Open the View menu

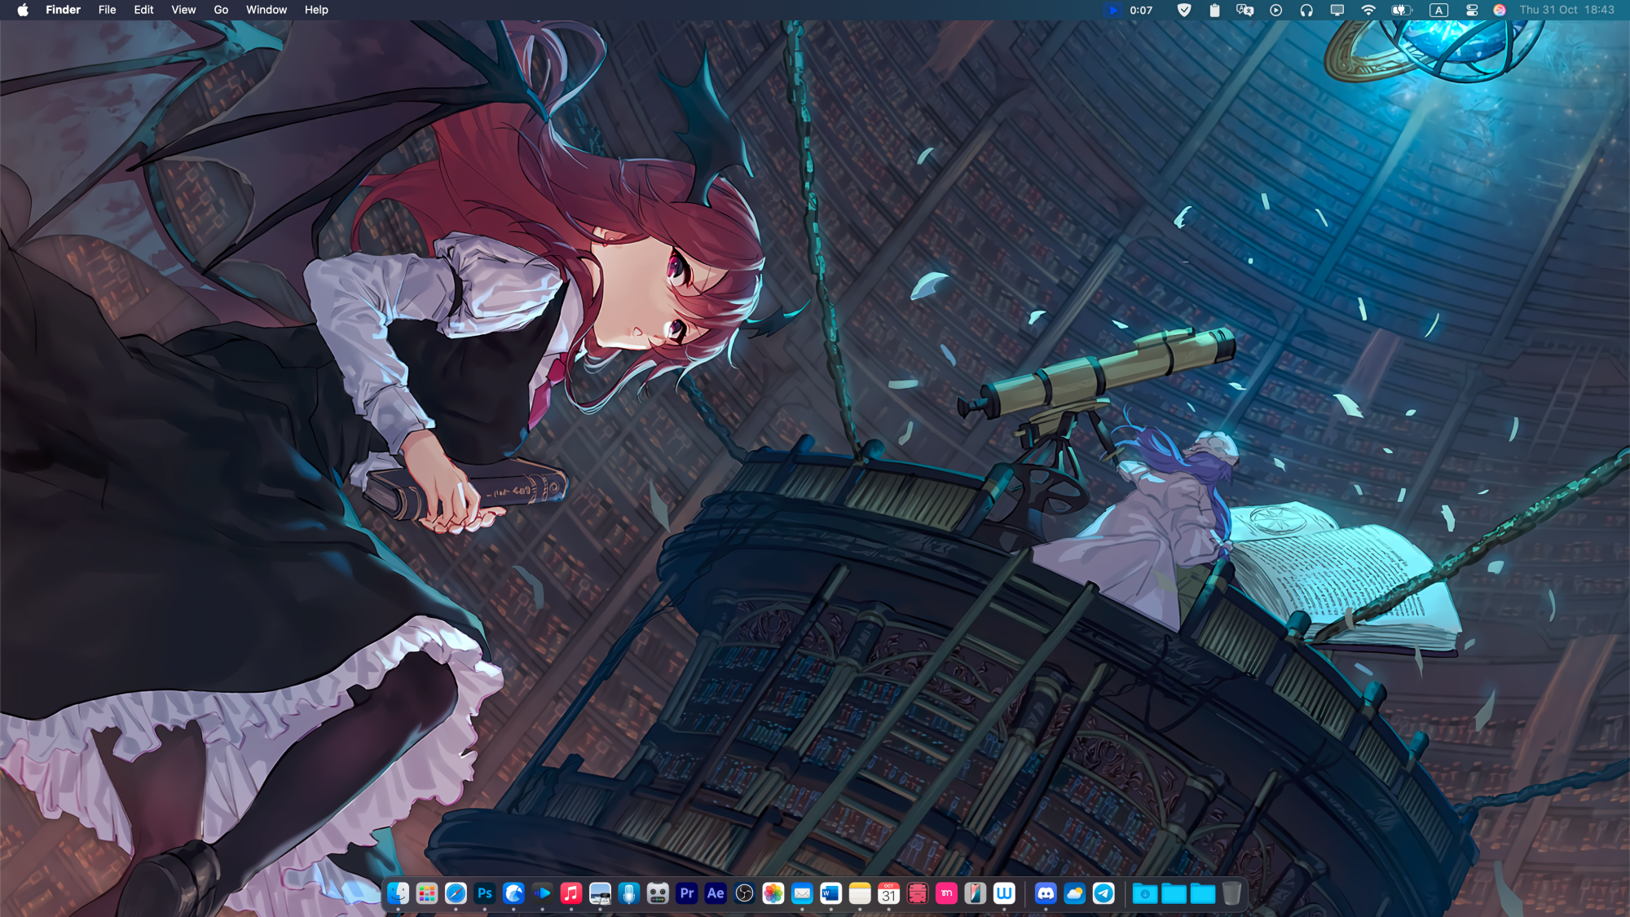[183, 10]
